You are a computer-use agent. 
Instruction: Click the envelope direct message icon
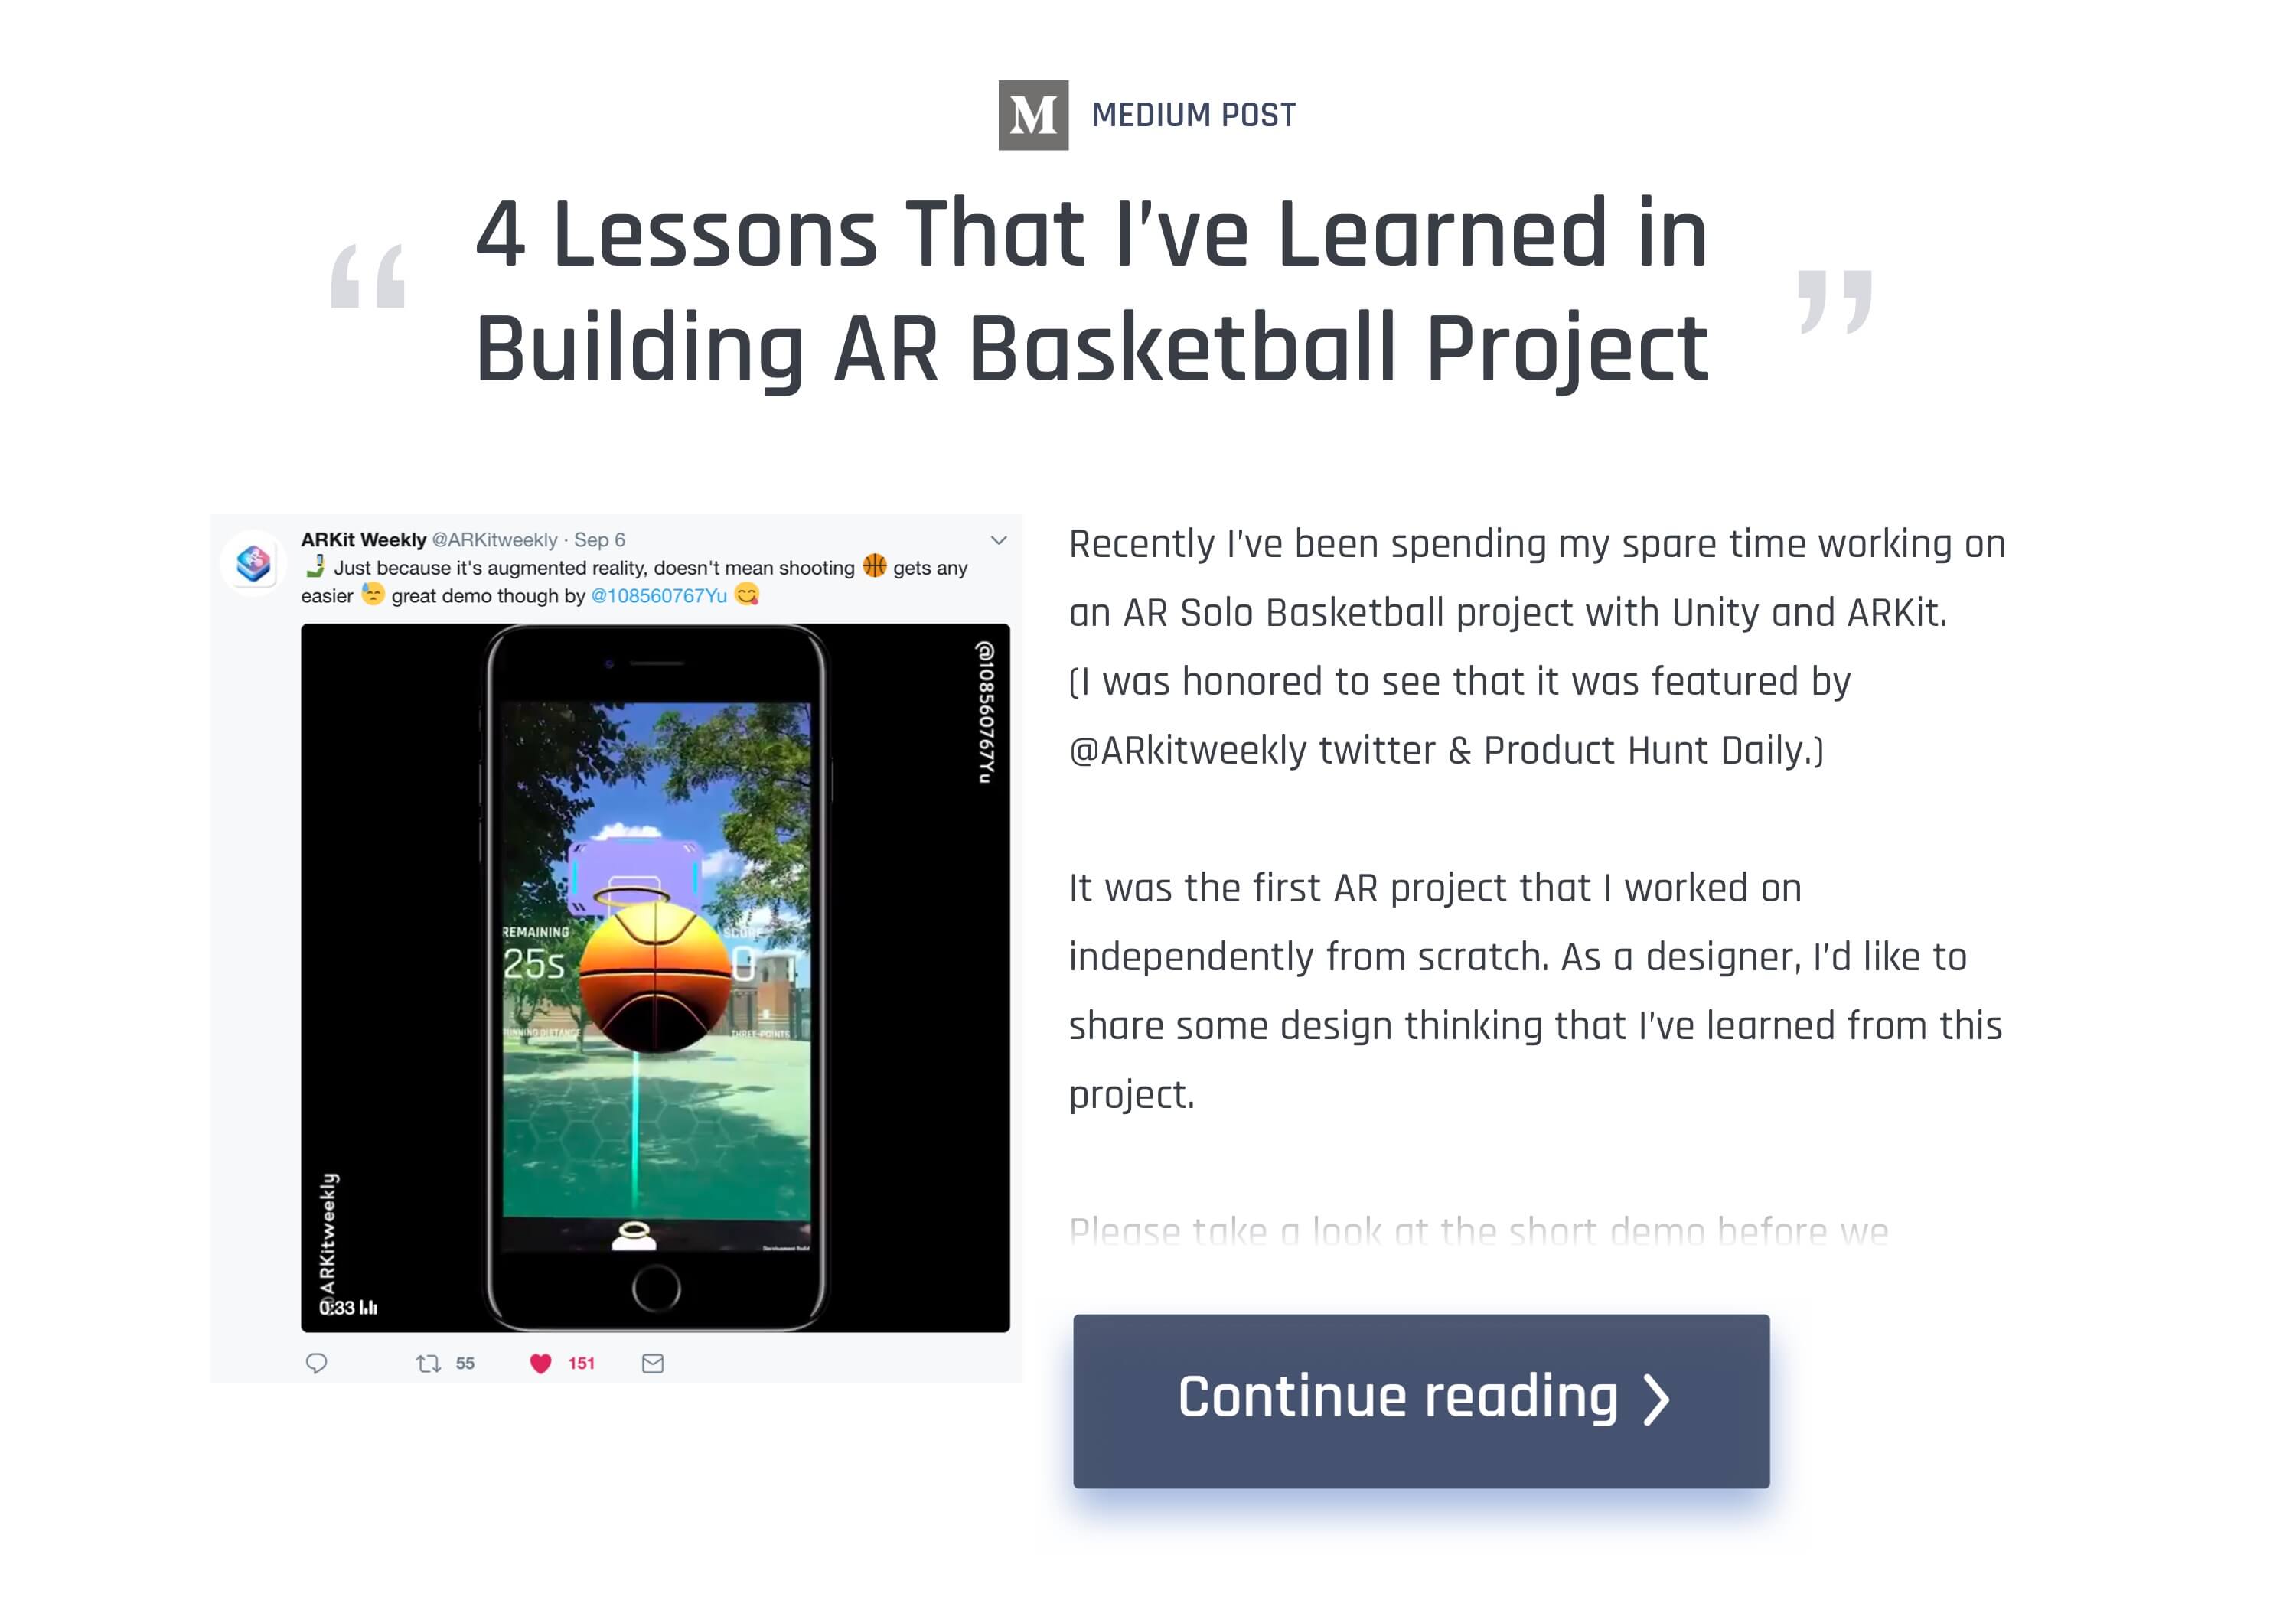(x=653, y=1363)
